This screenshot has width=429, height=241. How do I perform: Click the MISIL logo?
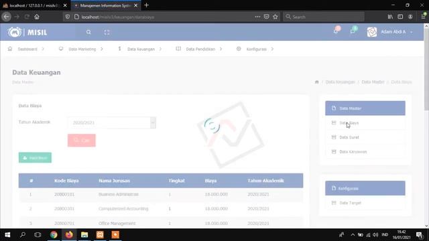[x=27, y=32]
